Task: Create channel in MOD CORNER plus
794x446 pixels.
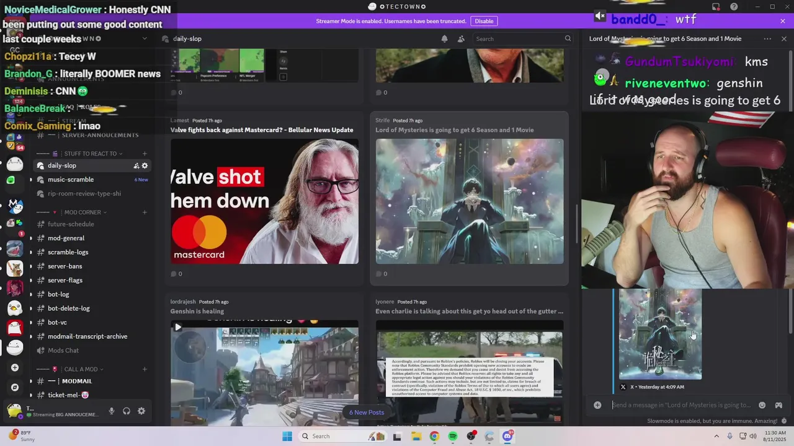Action: 145,212
